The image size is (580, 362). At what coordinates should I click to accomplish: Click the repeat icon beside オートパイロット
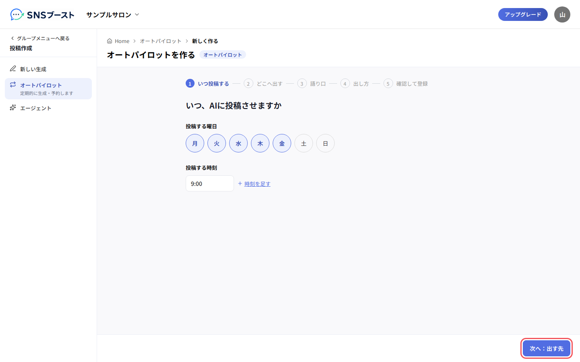coord(13,84)
